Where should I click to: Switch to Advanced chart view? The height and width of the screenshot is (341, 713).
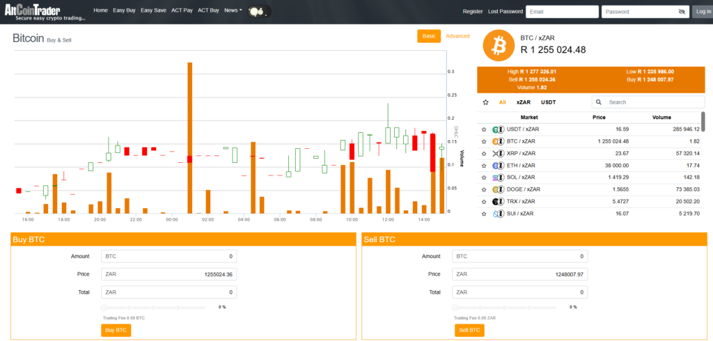(x=457, y=36)
